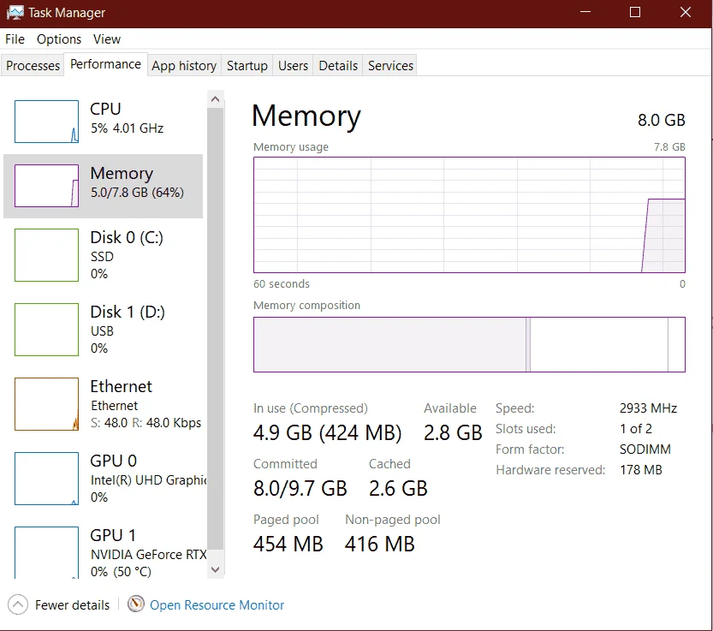The image size is (713, 631).
Task: Click the Task Manager title bar icon
Action: [15, 12]
